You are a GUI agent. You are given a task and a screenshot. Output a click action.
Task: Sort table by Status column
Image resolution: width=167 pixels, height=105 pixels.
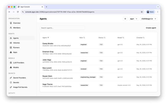click(102, 38)
